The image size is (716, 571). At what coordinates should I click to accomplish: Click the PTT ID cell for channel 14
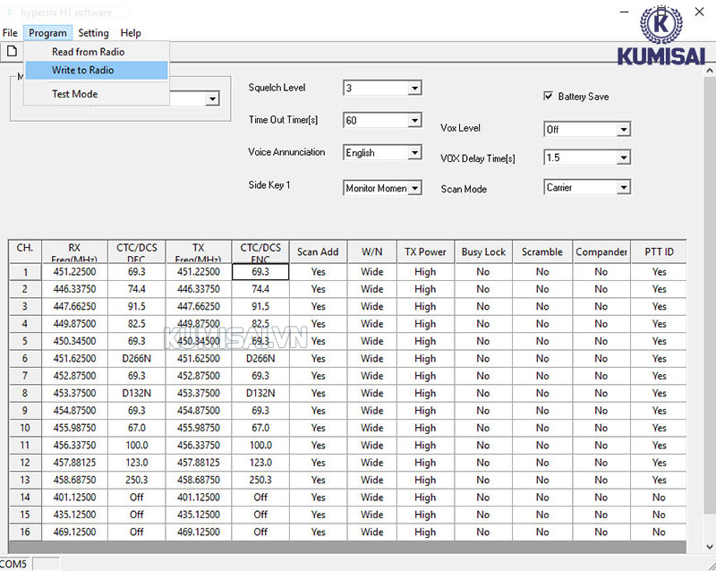(x=659, y=498)
